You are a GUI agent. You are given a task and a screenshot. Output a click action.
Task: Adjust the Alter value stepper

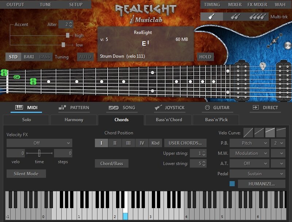70,24
